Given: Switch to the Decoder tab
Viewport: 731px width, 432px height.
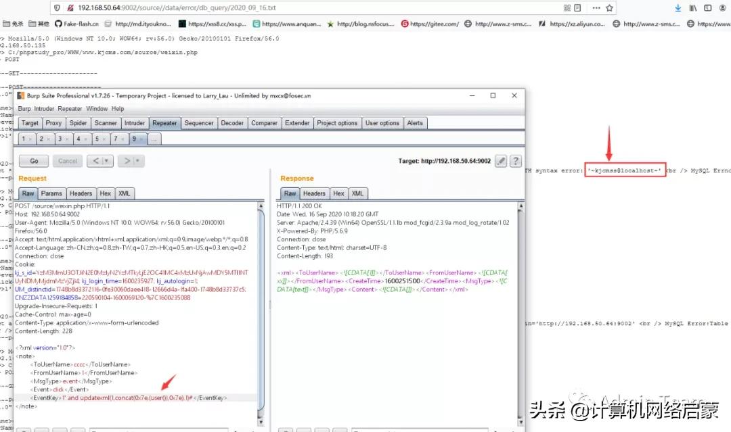Looking at the screenshot, I should (232, 123).
